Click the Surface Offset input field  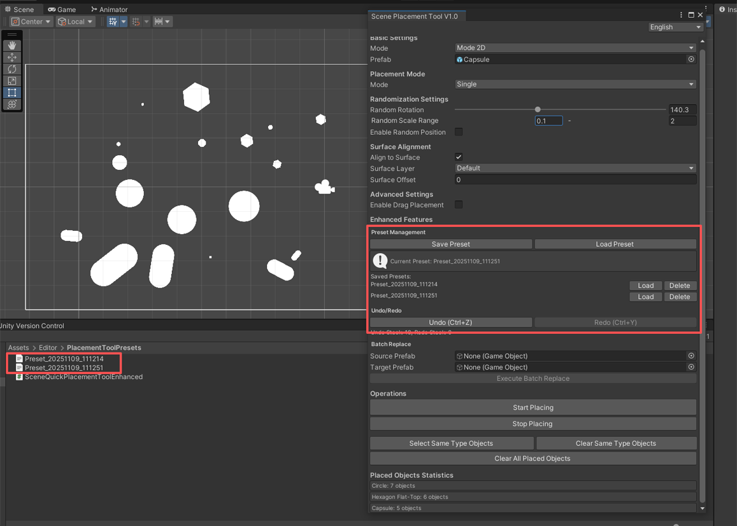[x=575, y=180]
